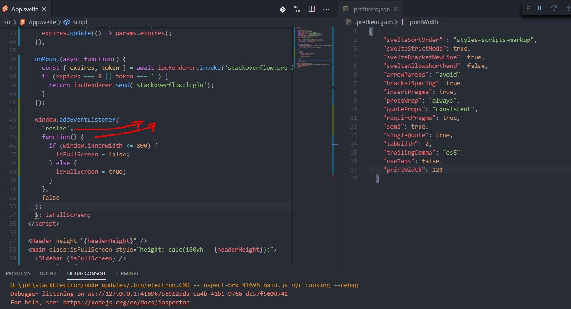Open git changes view for App.svelte
The height and width of the screenshot is (309, 571).
click(x=282, y=9)
